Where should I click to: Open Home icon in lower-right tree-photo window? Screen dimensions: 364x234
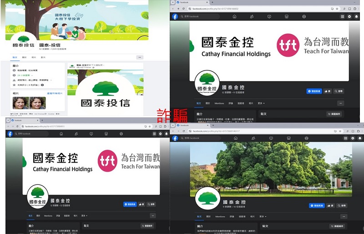click(x=236, y=138)
